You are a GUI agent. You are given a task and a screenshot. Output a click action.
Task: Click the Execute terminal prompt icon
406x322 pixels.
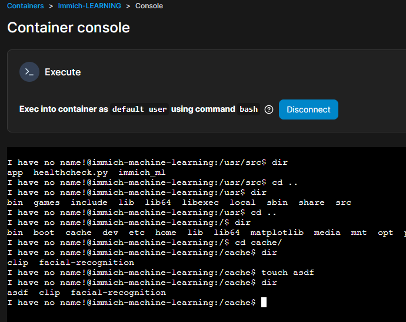click(x=29, y=72)
